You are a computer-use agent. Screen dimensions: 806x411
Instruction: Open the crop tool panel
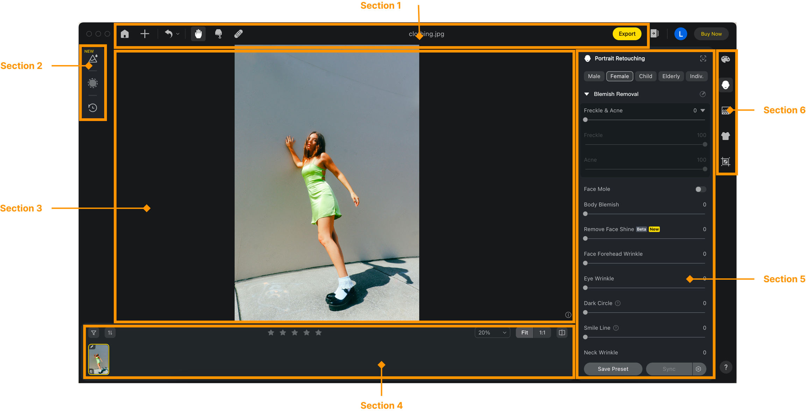(x=726, y=162)
